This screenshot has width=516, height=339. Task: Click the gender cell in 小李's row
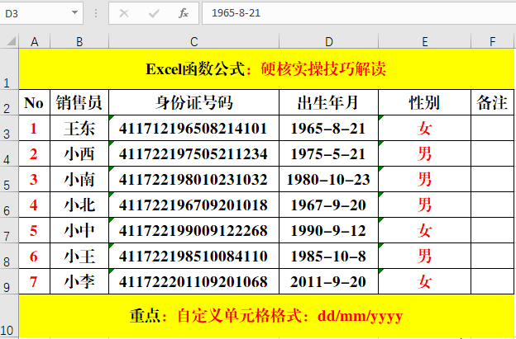tap(425, 281)
